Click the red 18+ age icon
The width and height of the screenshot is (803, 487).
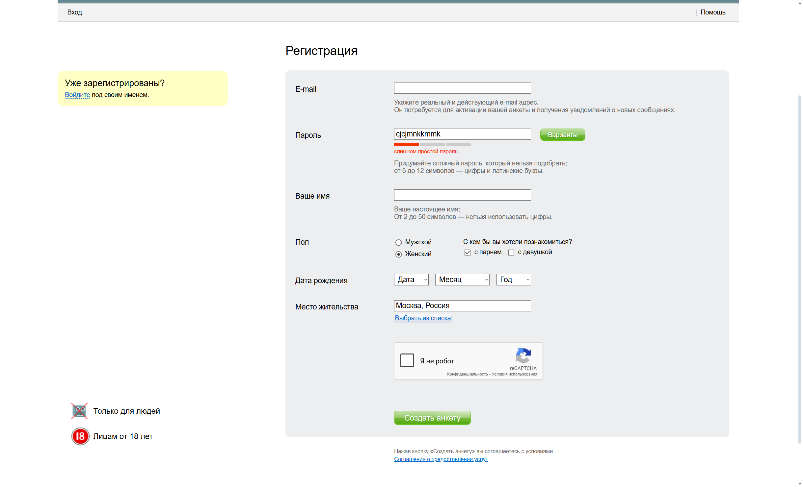pos(80,436)
